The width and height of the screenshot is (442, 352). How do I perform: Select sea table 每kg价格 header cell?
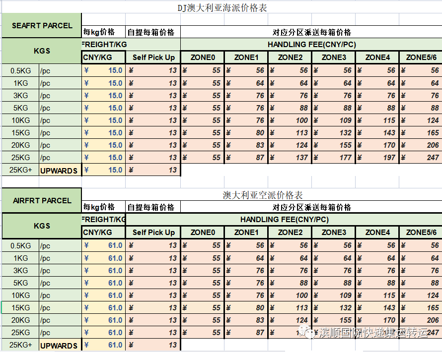pos(103,32)
